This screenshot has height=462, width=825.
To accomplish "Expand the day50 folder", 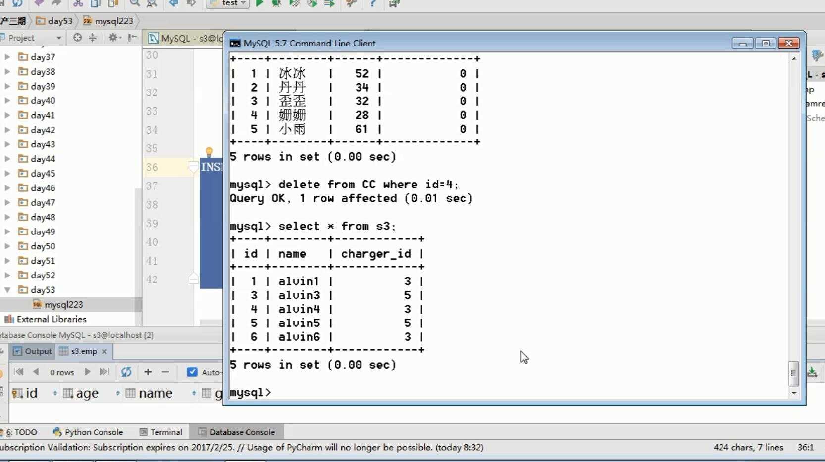I will click(7, 246).
